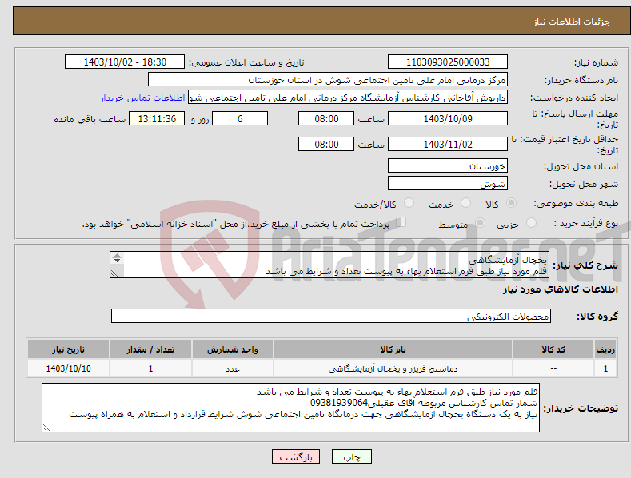This screenshot has height=478, width=631.
Task: Click the buyer organization name field
Action: [x=328, y=80]
